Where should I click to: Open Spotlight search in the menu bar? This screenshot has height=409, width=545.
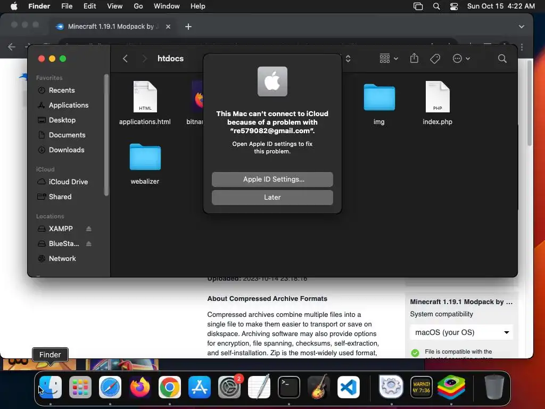(436, 6)
